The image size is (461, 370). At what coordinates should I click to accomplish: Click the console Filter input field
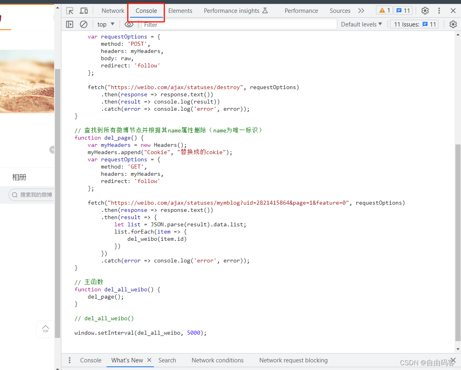point(239,24)
